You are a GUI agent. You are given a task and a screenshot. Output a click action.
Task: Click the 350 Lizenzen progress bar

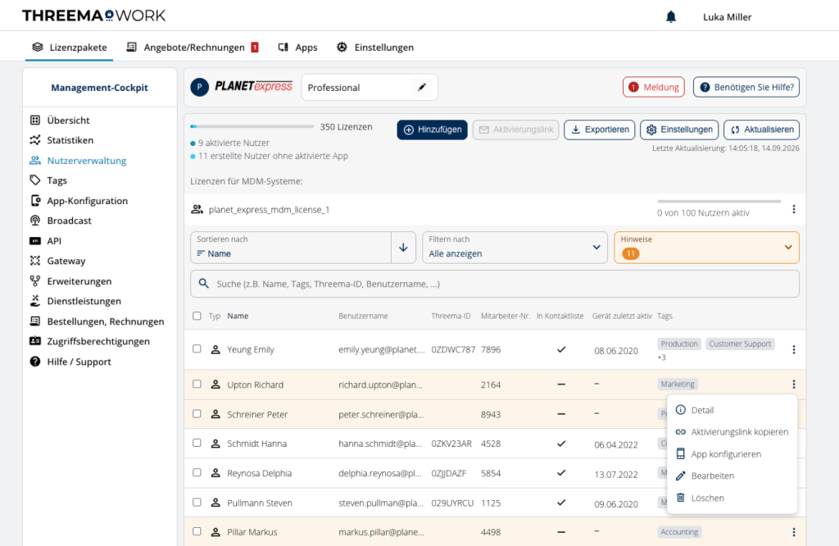(x=252, y=127)
